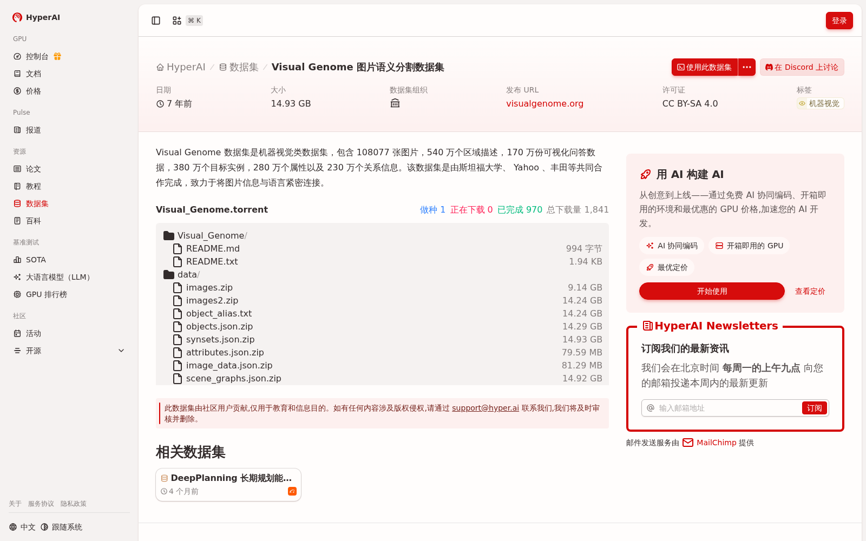Toggle the sidebar panel icon
Viewport: 866px width, 541px height.
click(x=156, y=21)
